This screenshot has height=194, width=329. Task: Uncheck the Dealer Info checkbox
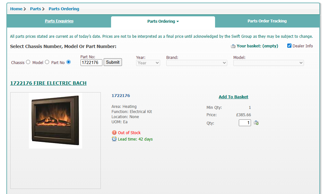tap(289, 46)
